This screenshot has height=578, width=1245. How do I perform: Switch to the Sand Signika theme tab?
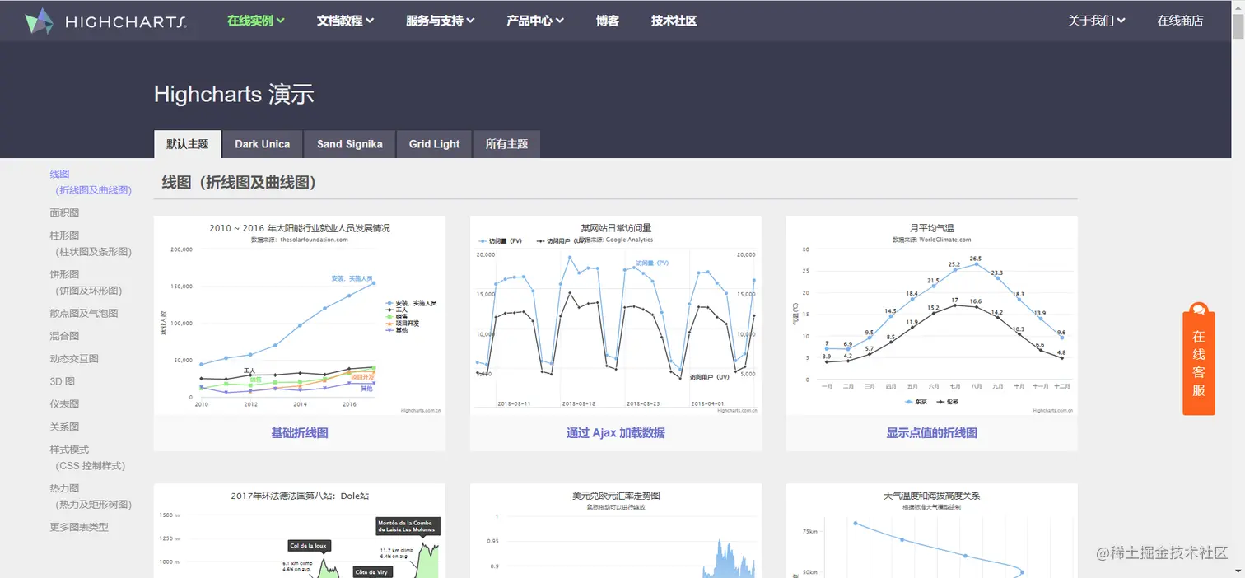(349, 144)
